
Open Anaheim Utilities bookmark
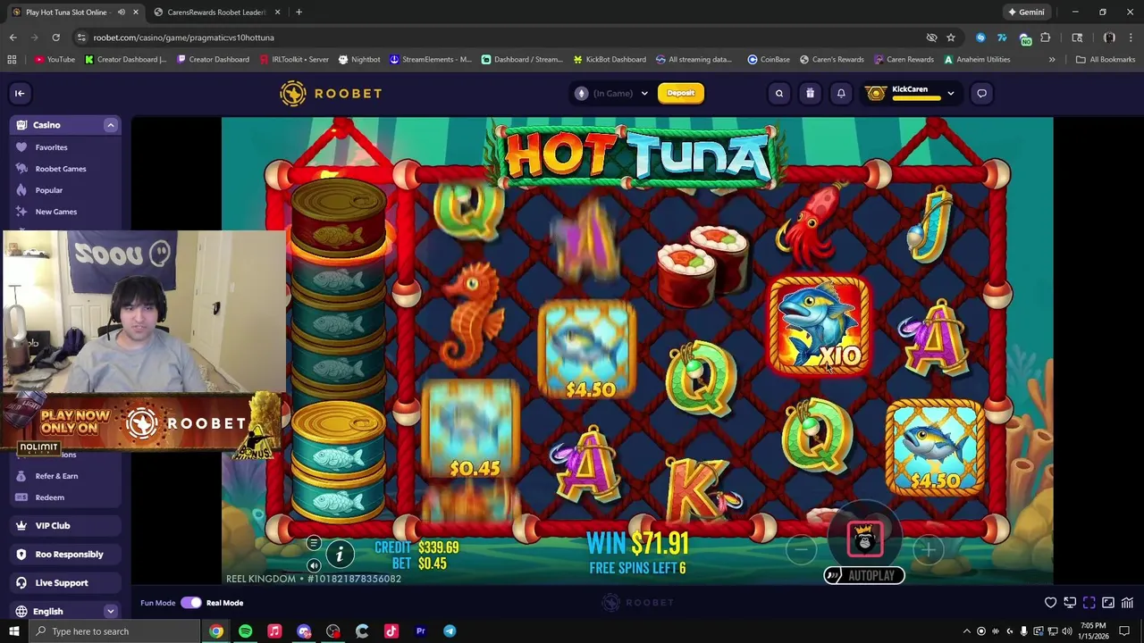977,60
